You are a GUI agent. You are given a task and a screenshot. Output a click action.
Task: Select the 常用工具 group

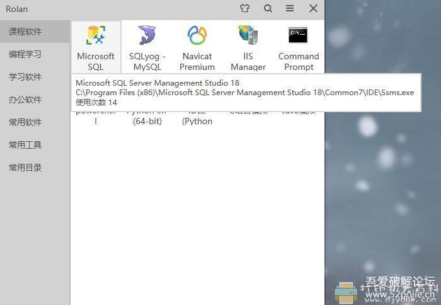tap(35, 145)
